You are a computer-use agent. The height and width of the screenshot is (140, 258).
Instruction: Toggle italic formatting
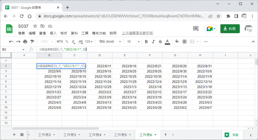[x=153, y=41]
